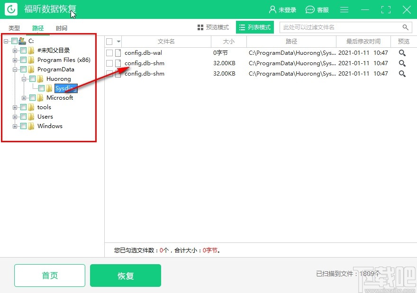Switch to the 路径 tab
Image resolution: width=417 pixels, height=293 pixels.
coord(38,28)
